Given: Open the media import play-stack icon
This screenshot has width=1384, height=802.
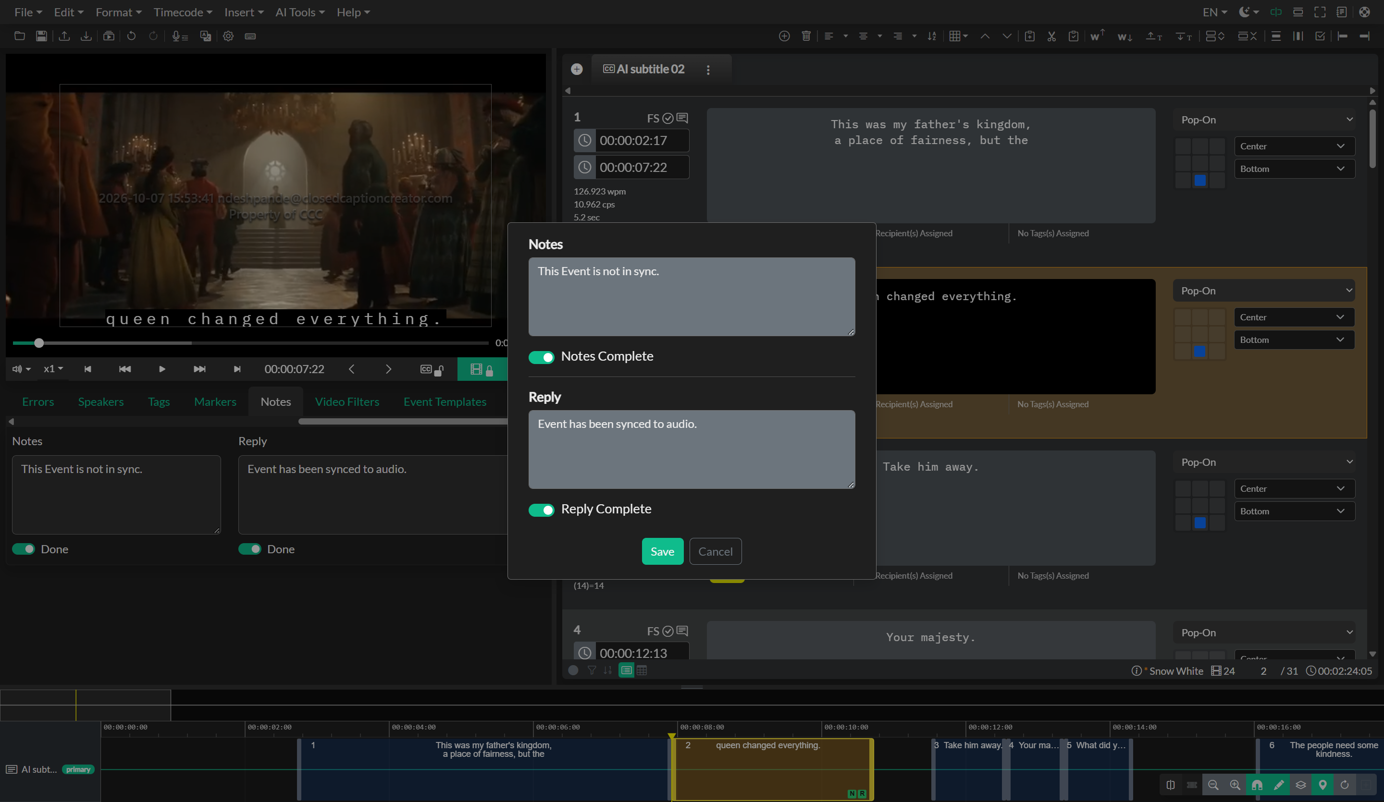Looking at the screenshot, I should 109,36.
